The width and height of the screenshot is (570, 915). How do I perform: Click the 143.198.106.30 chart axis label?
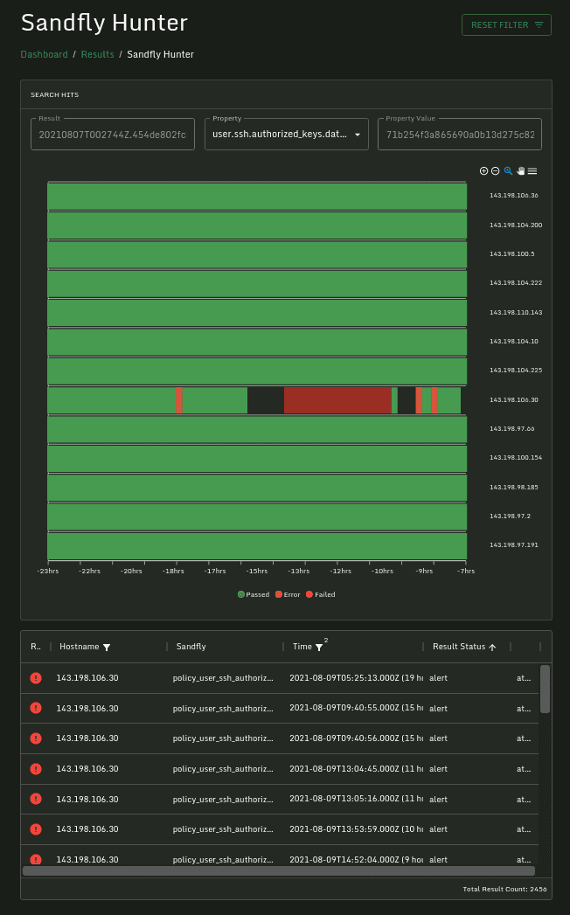click(513, 399)
